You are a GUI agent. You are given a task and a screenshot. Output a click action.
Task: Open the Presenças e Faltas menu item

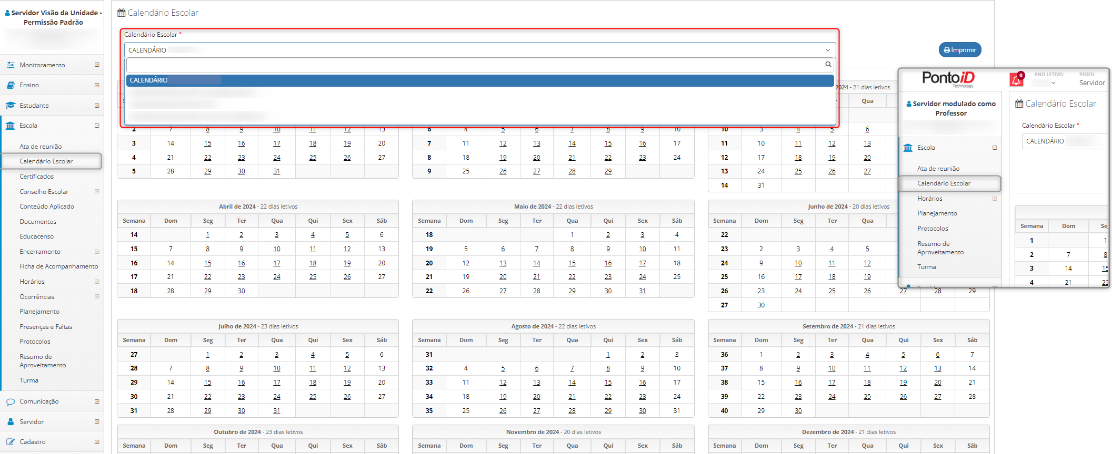click(46, 327)
